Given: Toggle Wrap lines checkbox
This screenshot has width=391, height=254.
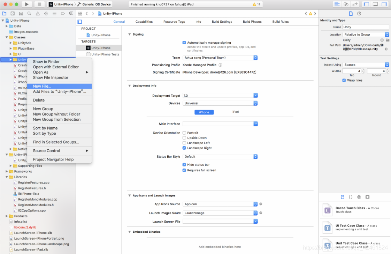Looking at the screenshot, I should [x=344, y=80].
